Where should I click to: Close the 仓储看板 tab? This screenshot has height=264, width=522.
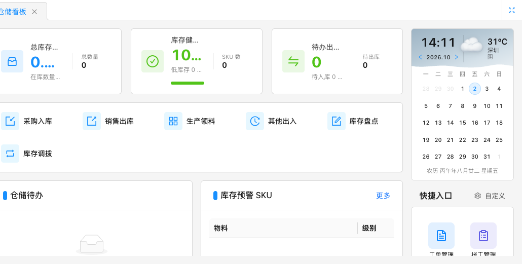tap(34, 12)
